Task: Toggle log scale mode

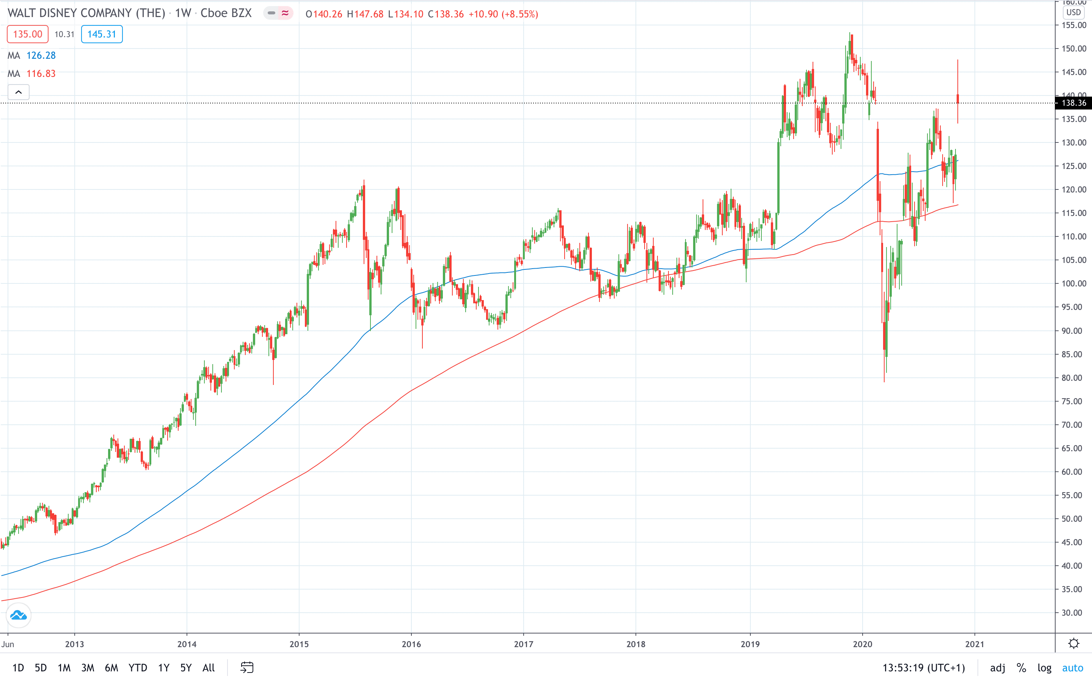Action: click(1044, 668)
